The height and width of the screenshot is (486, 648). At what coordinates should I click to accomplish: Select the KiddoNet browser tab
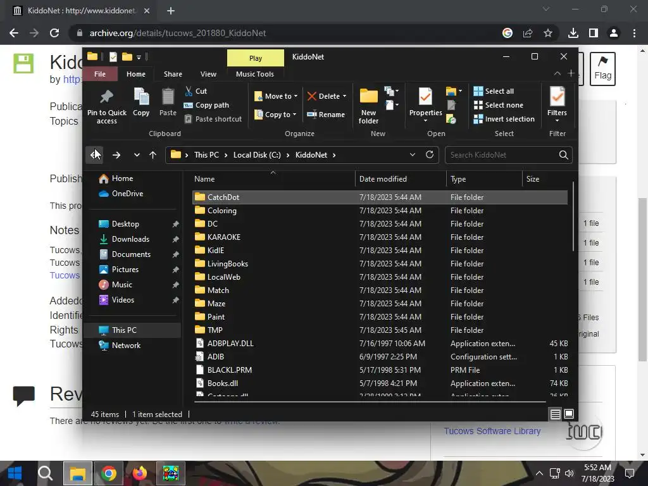(80, 11)
